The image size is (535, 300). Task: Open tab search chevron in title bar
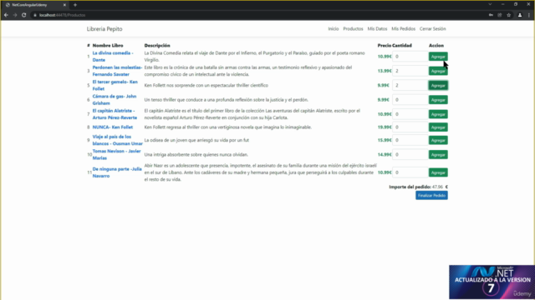pos(490,4)
